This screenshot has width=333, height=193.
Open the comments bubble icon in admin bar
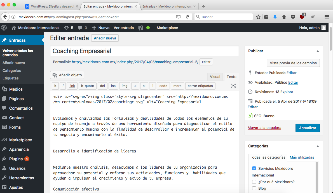80,28
